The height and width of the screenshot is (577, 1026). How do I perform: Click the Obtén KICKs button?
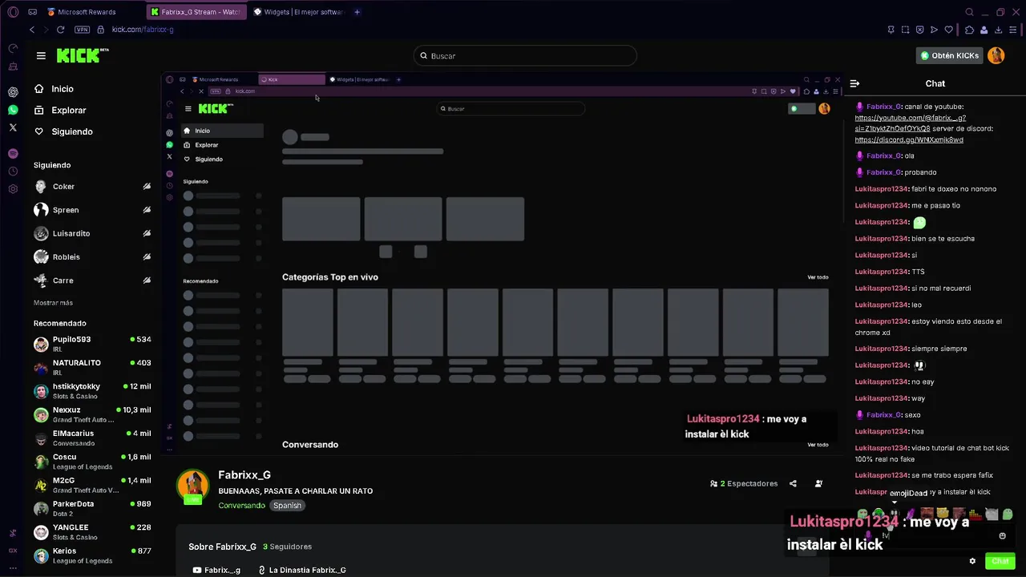tap(950, 55)
